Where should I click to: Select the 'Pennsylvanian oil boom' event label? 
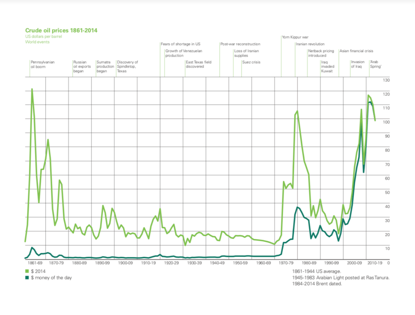[43, 64]
